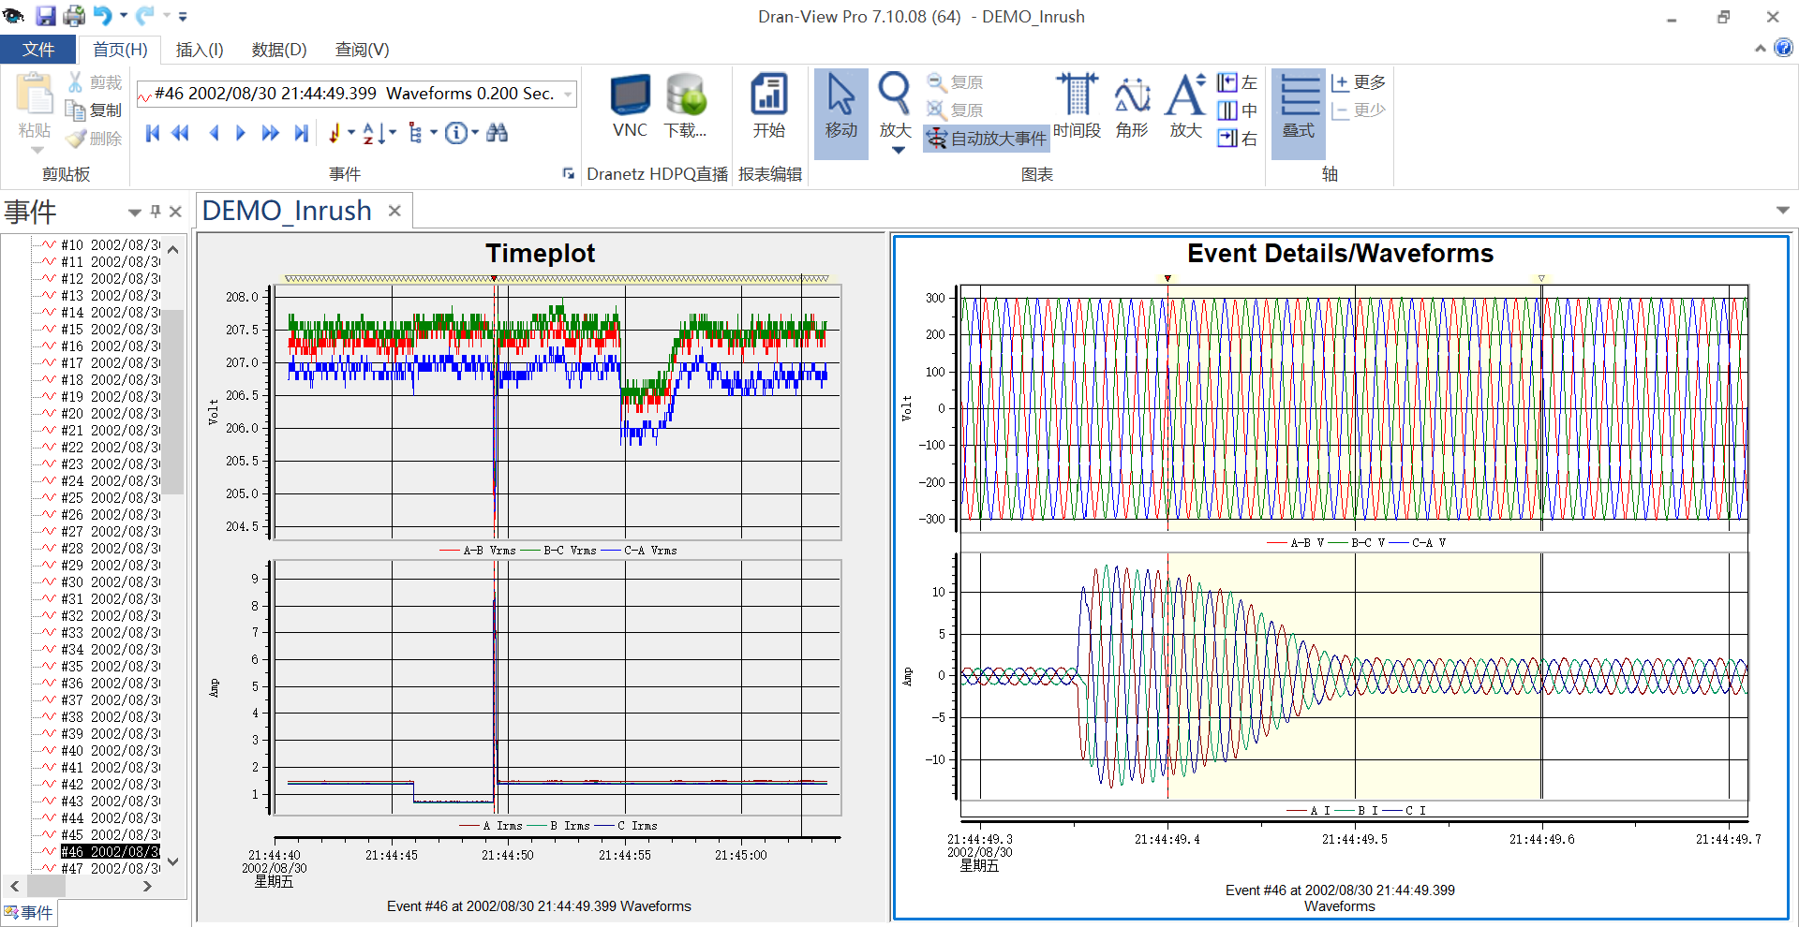Click the binoculars find-event icon

[498, 133]
